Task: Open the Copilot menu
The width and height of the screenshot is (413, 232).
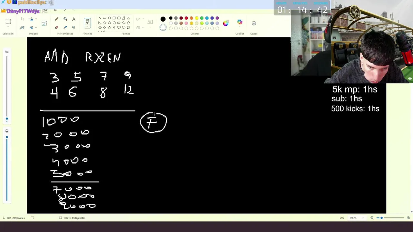Action: [x=240, y=22]
